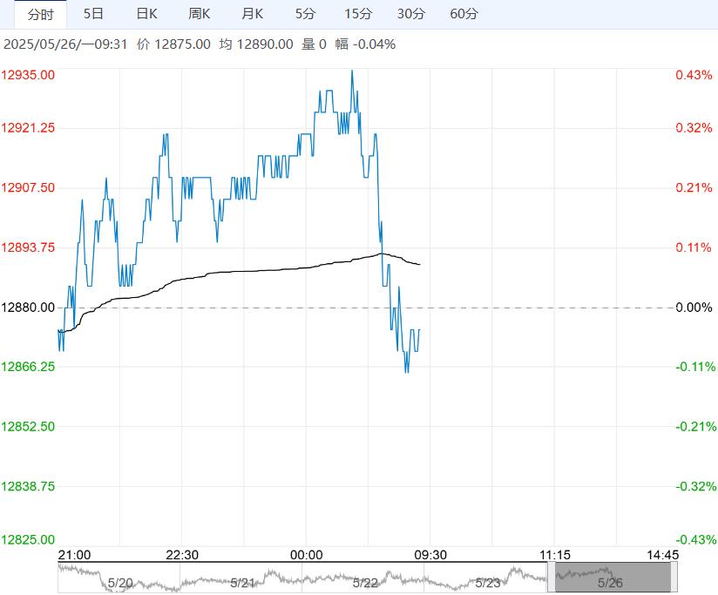Switch to the 周K weekly tab
Viewport: 718px width, 595px height.
pos(200,14)
